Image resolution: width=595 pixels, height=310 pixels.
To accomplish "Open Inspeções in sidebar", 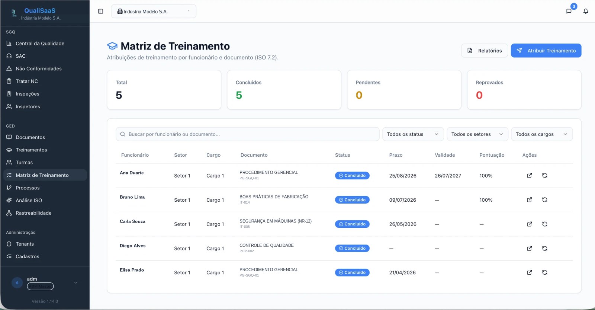I will coord(45,94).
